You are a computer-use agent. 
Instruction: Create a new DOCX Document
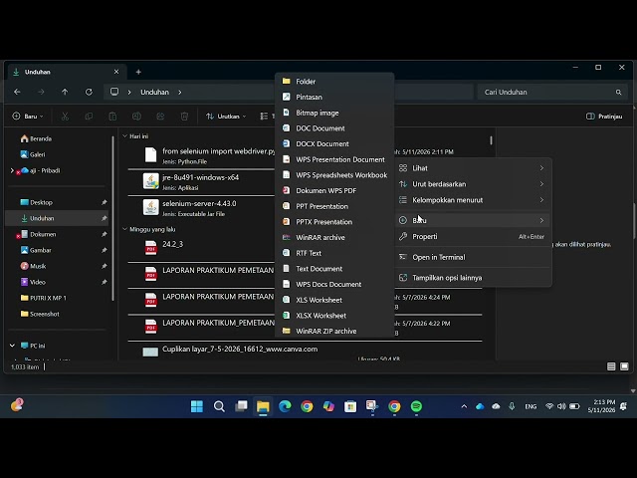pos(334,143)
